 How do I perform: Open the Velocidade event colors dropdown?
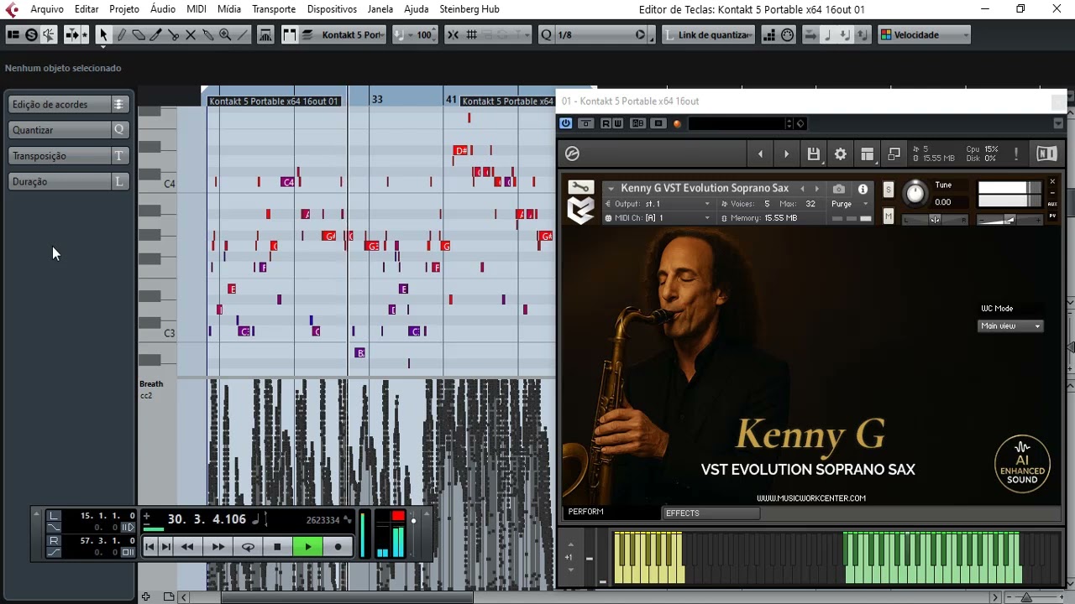pos(924,34)
